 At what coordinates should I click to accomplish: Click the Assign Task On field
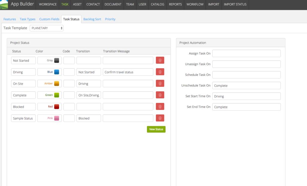pos(246,53)
